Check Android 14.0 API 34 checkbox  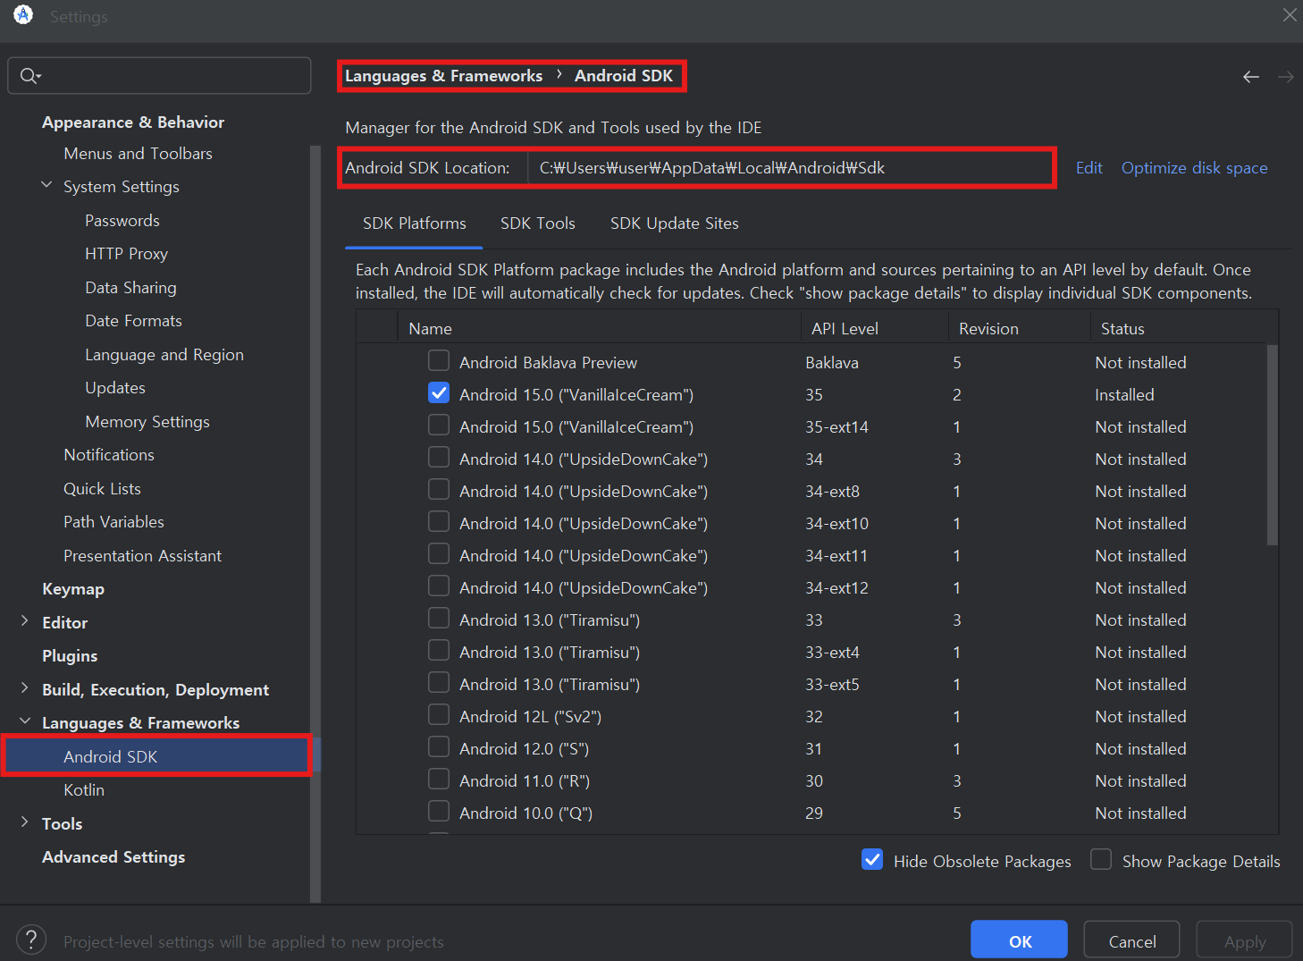point(439,457)
